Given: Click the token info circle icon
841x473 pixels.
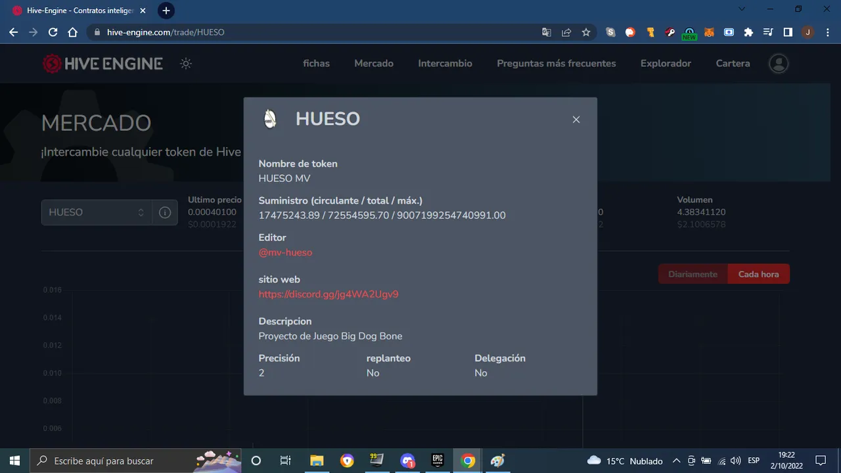Looking at the screenshot, I should tap(165, 212).
